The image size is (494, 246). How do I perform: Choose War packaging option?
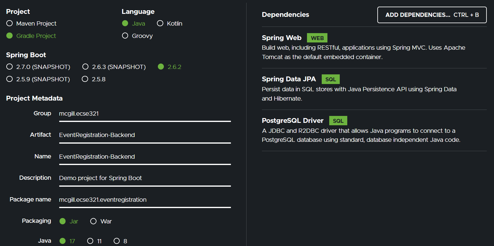click(94, 221)
